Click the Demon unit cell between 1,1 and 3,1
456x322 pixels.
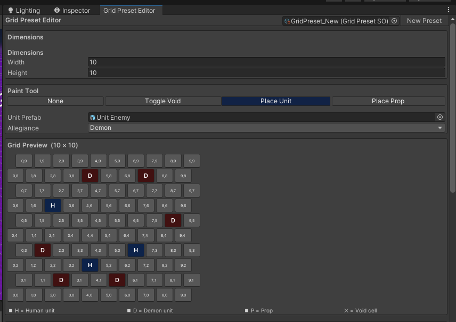click(61, 280)
